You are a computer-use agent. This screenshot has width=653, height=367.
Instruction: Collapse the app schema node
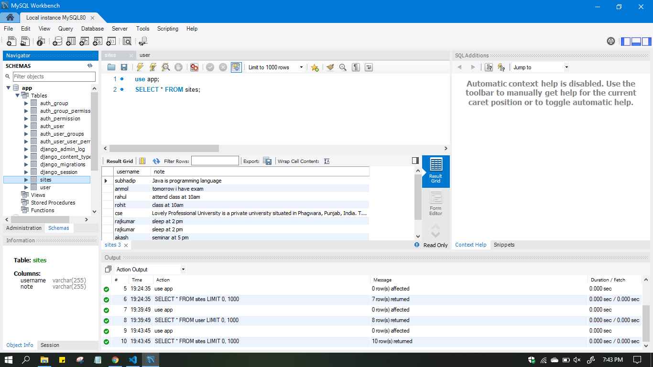tap(8, 88)
